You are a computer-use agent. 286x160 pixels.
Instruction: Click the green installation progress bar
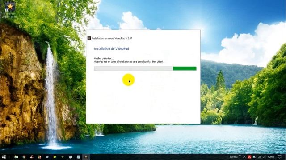(145, 68)
